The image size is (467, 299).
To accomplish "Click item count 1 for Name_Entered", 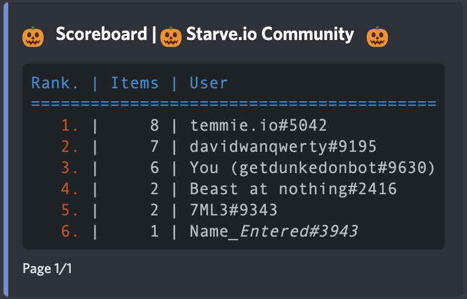I will 154,231.
